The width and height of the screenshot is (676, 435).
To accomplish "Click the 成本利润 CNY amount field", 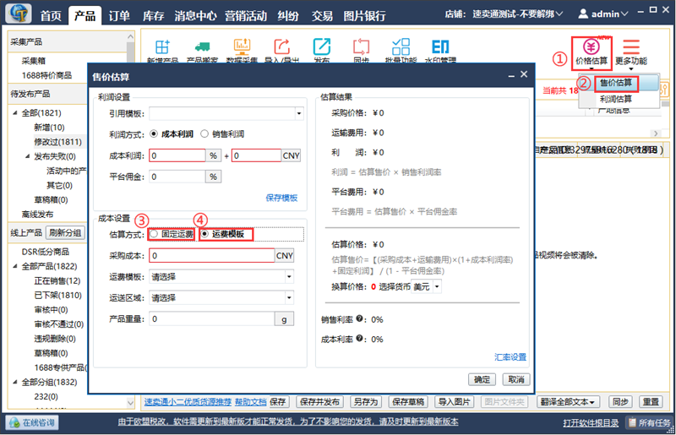I will (256, 155).
